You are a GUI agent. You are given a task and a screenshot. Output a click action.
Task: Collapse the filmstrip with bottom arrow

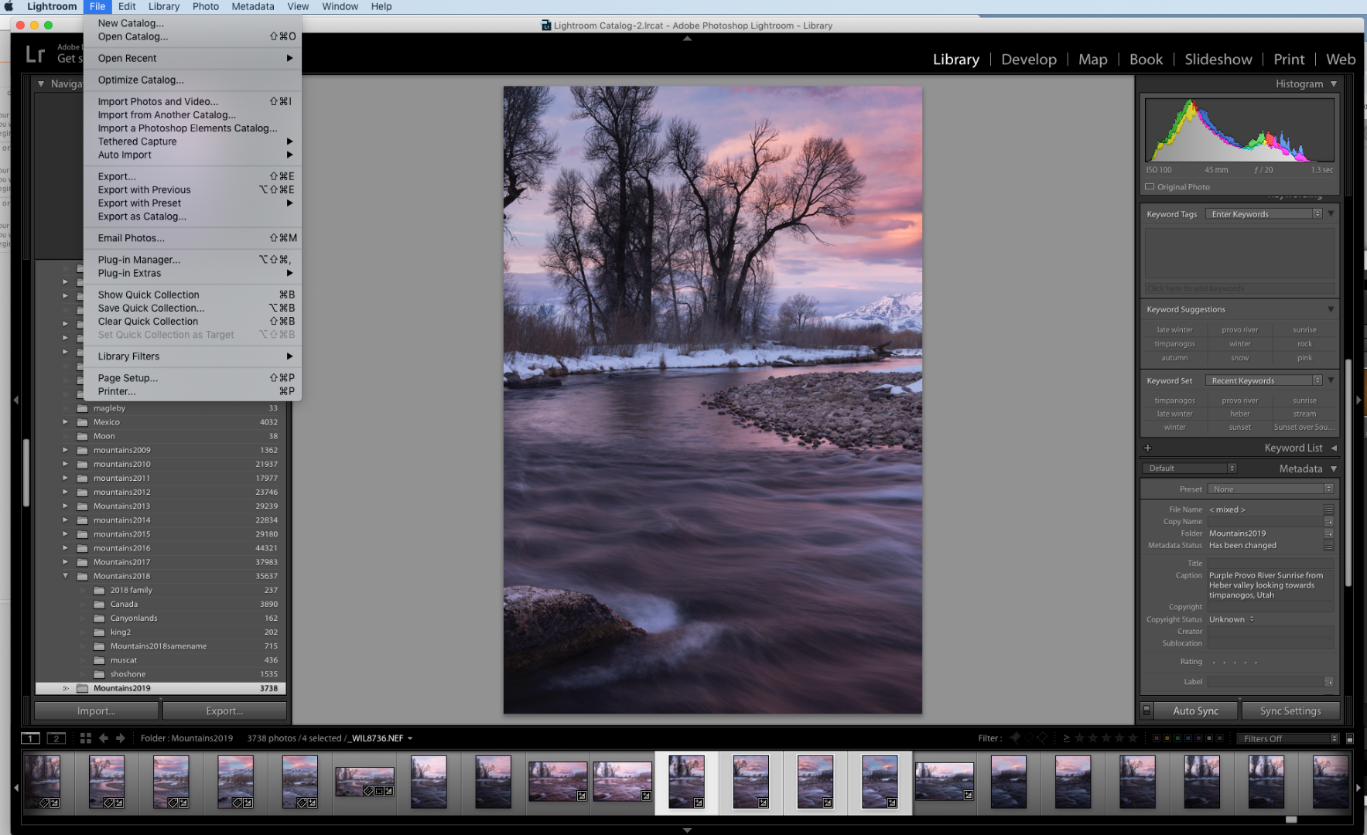click(687, 830)
